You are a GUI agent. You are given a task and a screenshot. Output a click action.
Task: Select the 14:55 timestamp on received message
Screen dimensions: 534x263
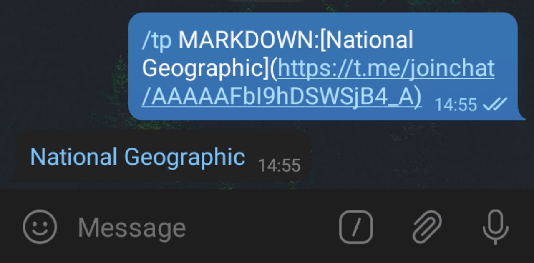pyautogui.click(x=279, y=166)
